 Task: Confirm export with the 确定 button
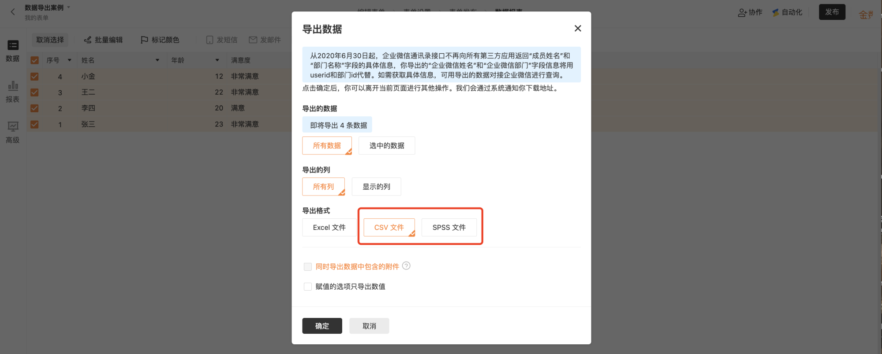(322, 326)
